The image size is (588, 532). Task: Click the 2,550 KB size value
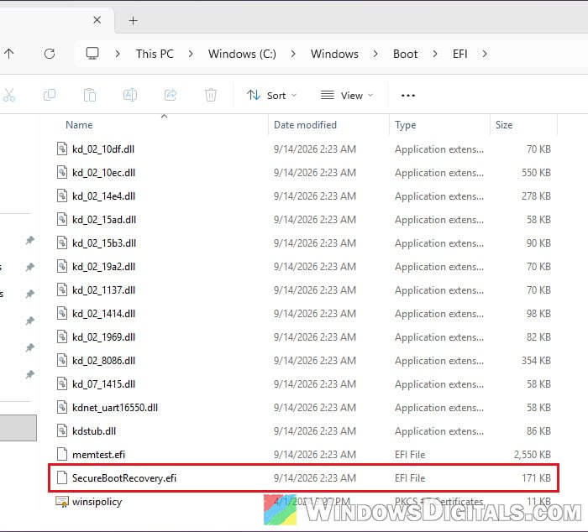(x=533, y=455)
